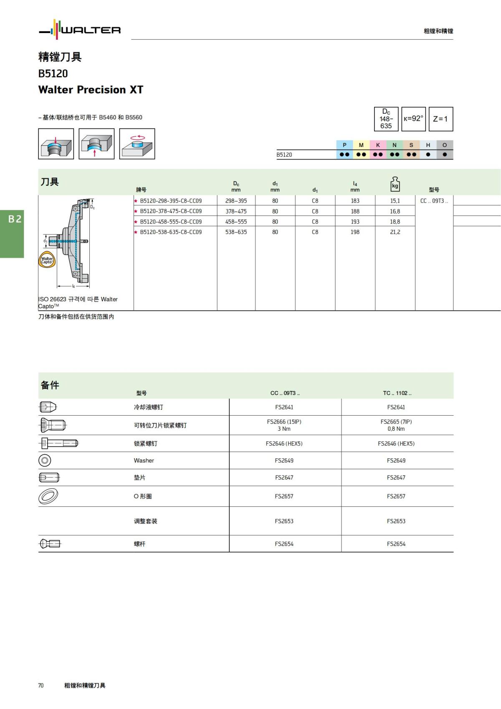Click the insert clamping screw icon
501x709 pixels.
point(53,425)
